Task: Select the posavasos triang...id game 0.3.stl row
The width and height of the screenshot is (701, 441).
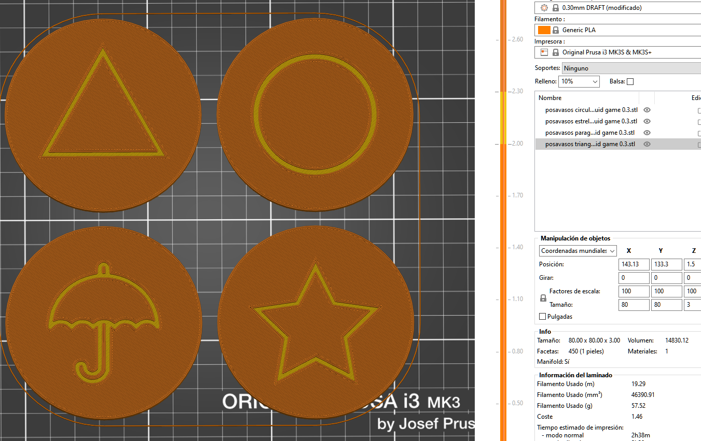Action: [618, 144]
